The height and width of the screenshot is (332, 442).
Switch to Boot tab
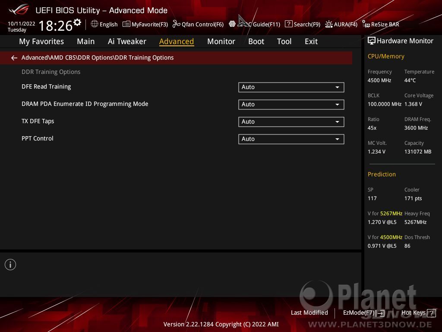(256, 41)
